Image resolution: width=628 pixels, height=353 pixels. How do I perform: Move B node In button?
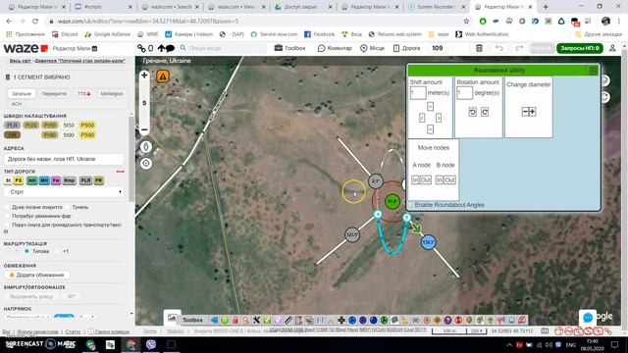(440, 180)
